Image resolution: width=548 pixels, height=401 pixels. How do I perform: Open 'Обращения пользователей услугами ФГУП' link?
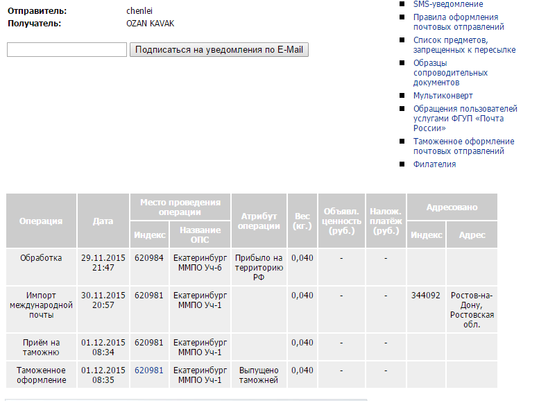click(465, 118)
